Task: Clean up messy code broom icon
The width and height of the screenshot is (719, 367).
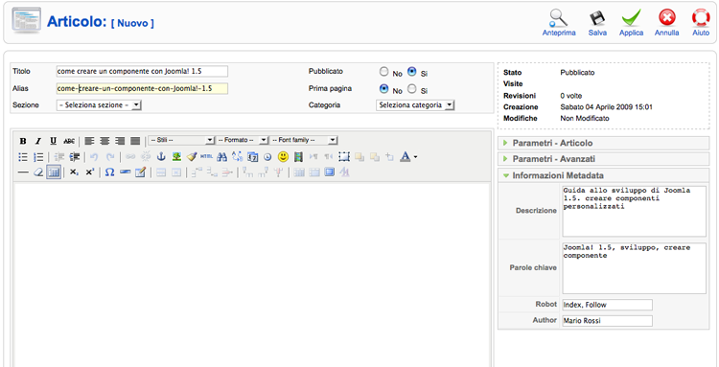Action: click(x=192, y=157)
